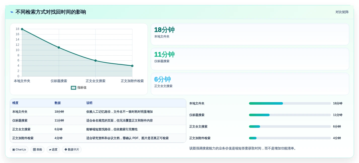The height and width of the screenshot is (163, 359).
Task: Select the 18分钟 本地文件夹 data card
Action: coord(250,34)
